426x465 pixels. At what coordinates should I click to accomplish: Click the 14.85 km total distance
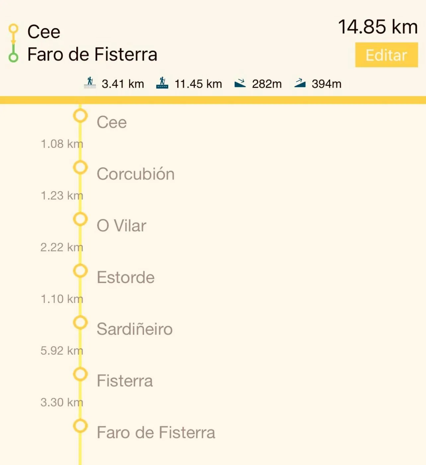(378, 27)
